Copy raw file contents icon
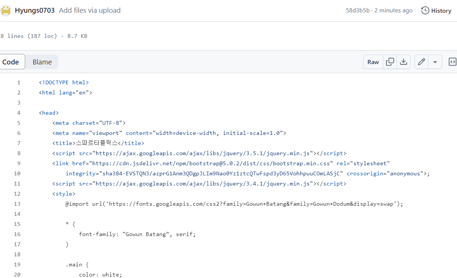 (390, 62)
